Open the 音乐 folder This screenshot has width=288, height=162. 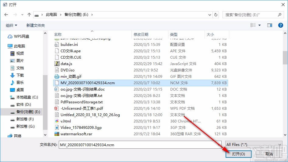pyautogui.click(x=17, y=83)
